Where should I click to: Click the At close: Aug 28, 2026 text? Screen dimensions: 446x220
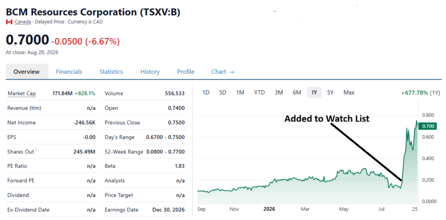32,52
